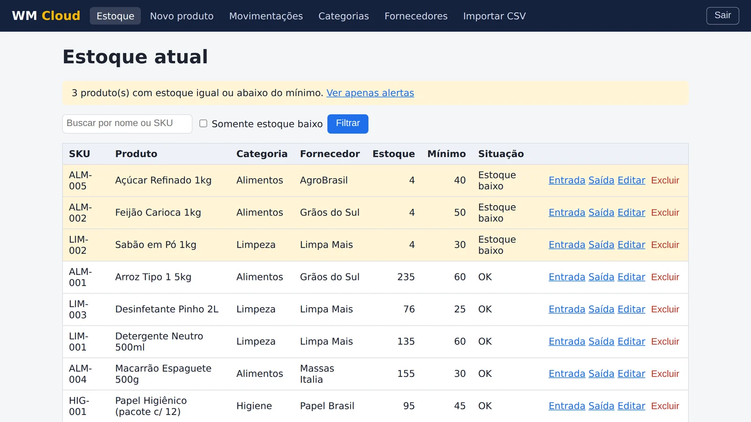Click Entrada for Arroz Tipo 1 5kg

pyautogui.click(x=567, y=277)
